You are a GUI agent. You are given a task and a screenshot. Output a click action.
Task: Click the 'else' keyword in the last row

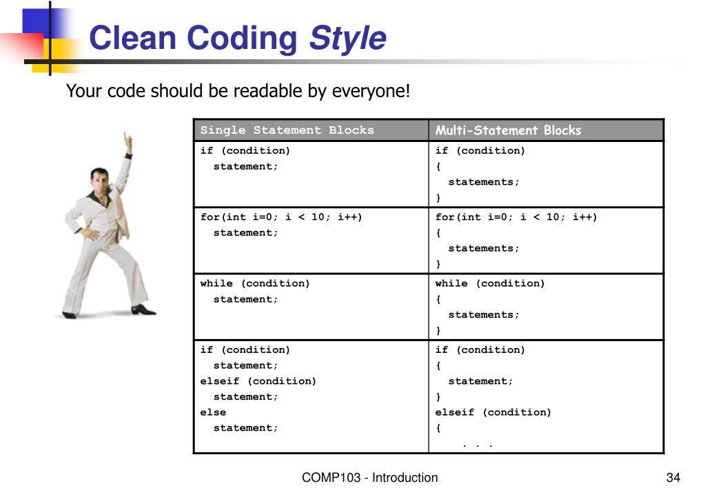click(x=213, y=412)
